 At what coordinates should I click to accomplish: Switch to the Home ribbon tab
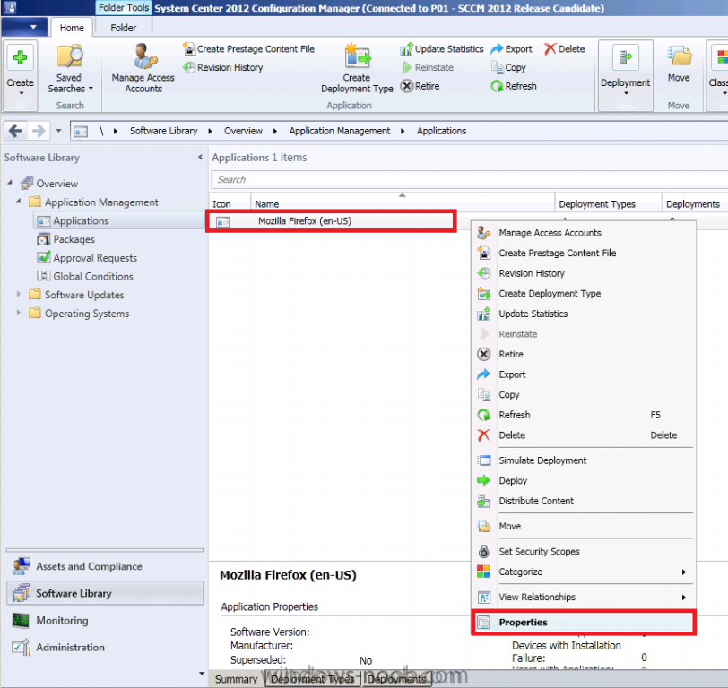72,28
